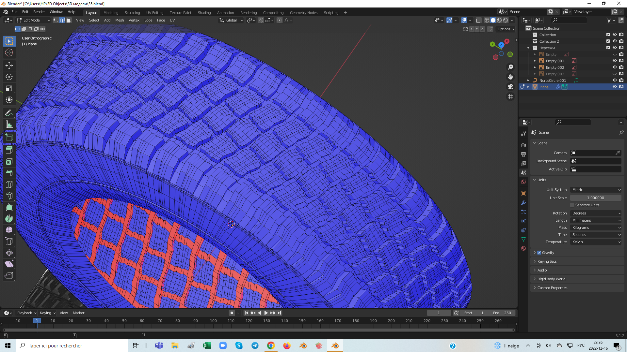Select the Rotate tool
The height and width of the screenshot is (352, 627).
coord(9,77)
